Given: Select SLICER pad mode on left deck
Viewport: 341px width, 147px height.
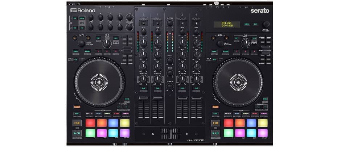Looking at the screenshot, I should pos(116,113).
